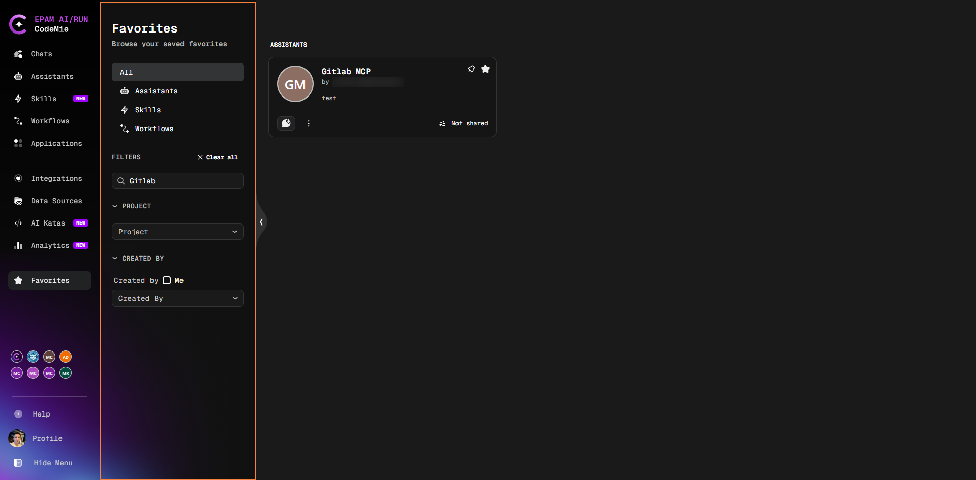Click the GM avatar on the assistant card
Viewport: 976px width, 480px height.
click(295, 84)
